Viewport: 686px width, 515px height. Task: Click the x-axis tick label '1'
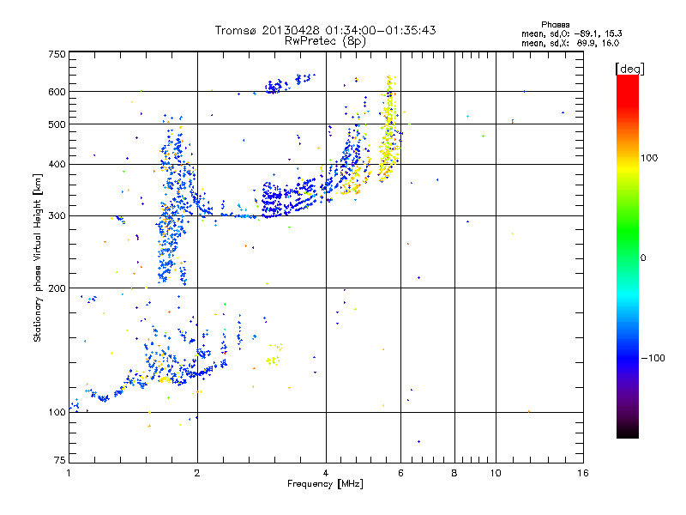click(x=69, y=473)
